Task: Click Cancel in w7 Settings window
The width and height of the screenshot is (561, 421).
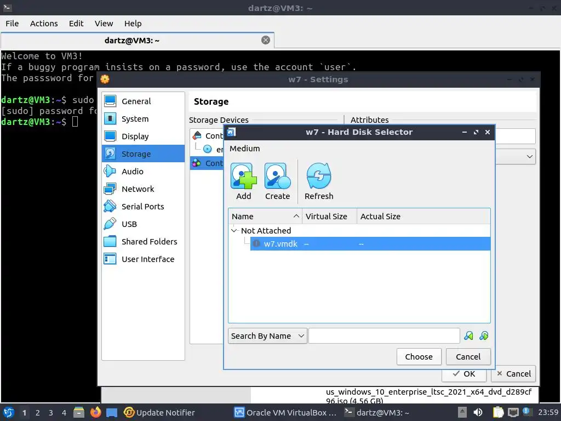Action: (x=513, y=374)
